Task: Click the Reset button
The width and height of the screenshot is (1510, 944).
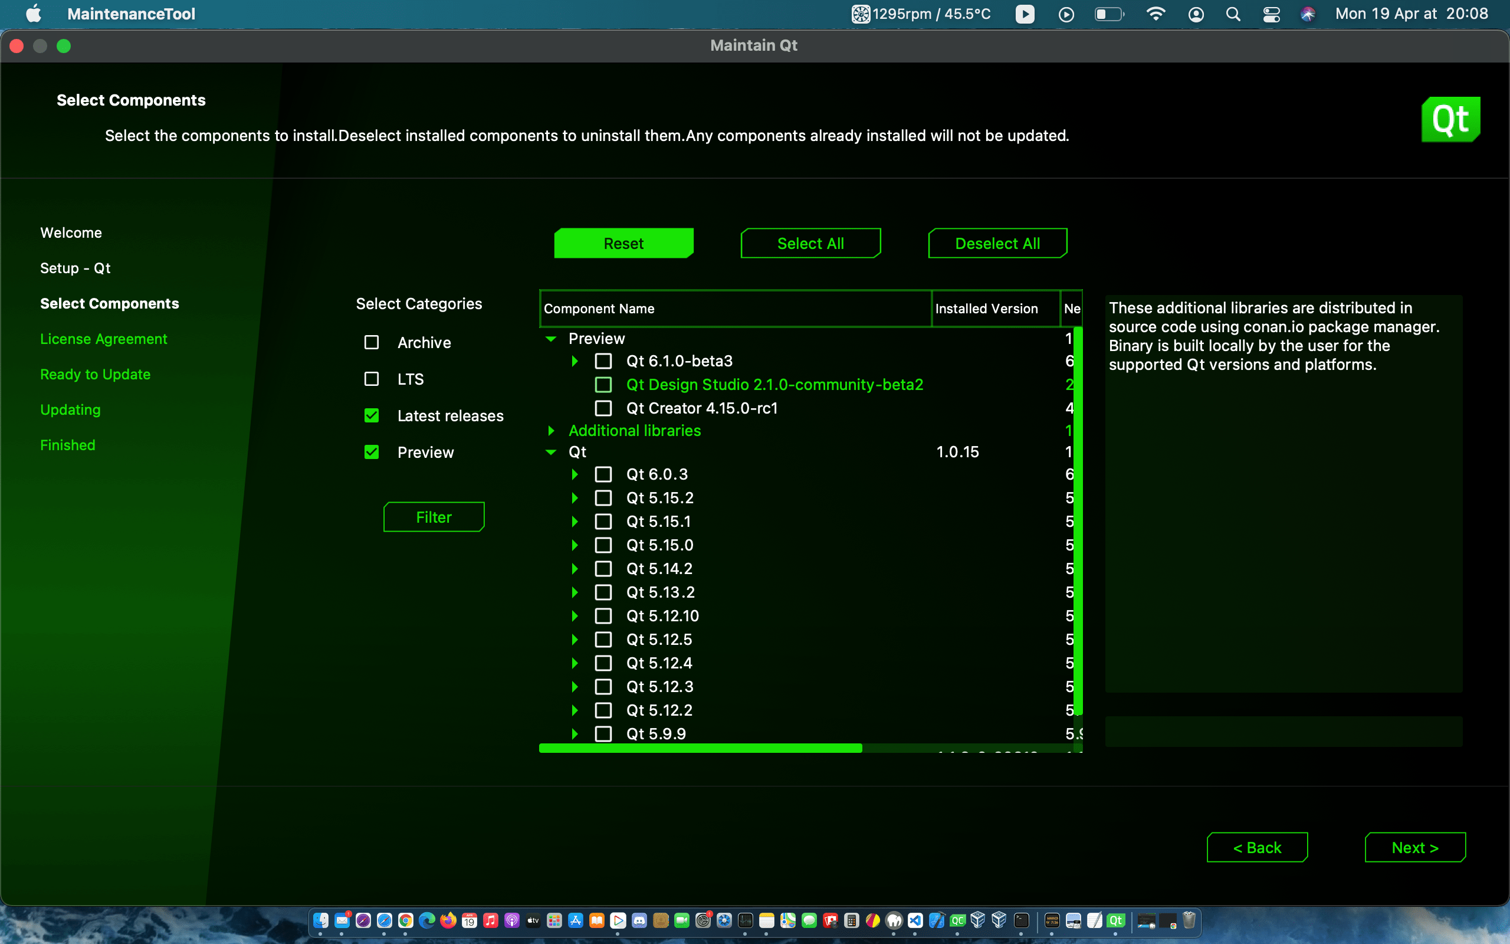Action: click(x=623, y=244)
